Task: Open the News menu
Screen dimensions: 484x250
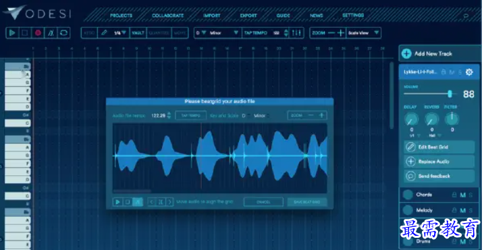Action: tap(317, 16)
